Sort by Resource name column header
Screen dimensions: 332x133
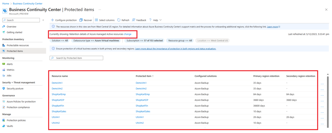60,76
